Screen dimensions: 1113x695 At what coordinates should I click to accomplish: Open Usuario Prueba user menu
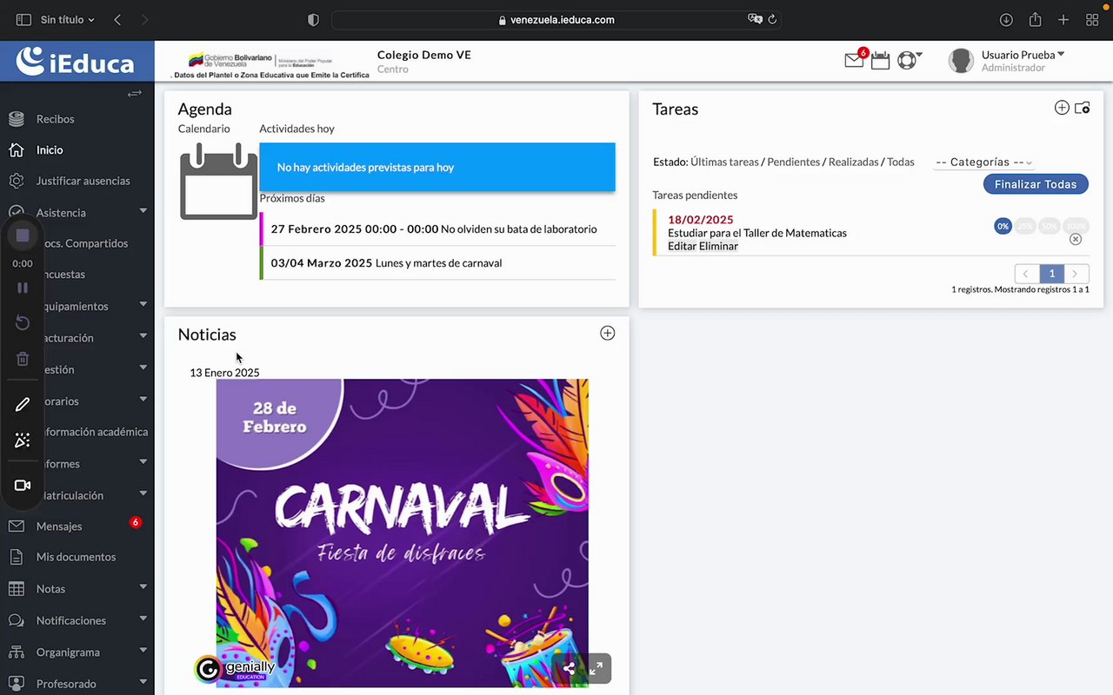pos(1023,55)
